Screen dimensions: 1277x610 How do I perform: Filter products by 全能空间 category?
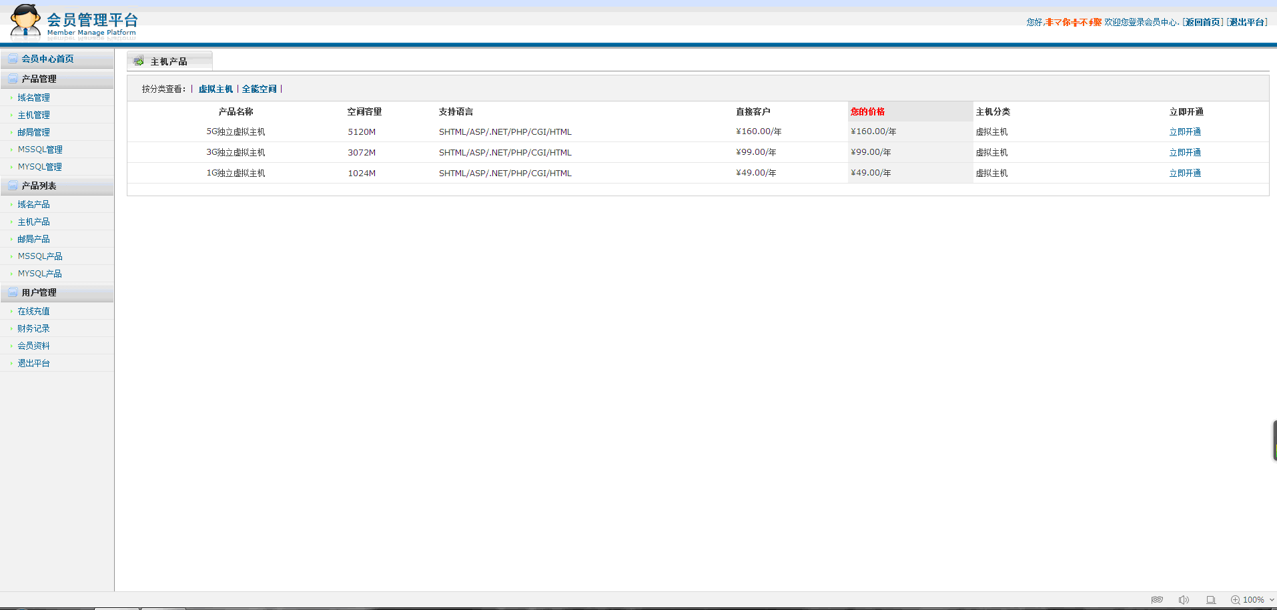[259, 89]
